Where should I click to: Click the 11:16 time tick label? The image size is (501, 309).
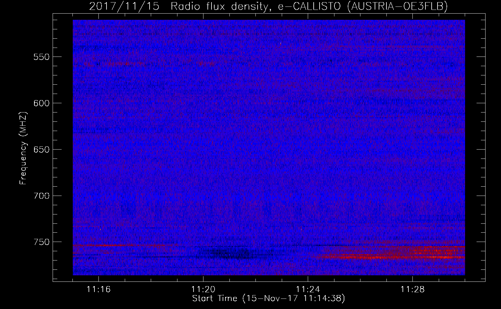point(99,290)
